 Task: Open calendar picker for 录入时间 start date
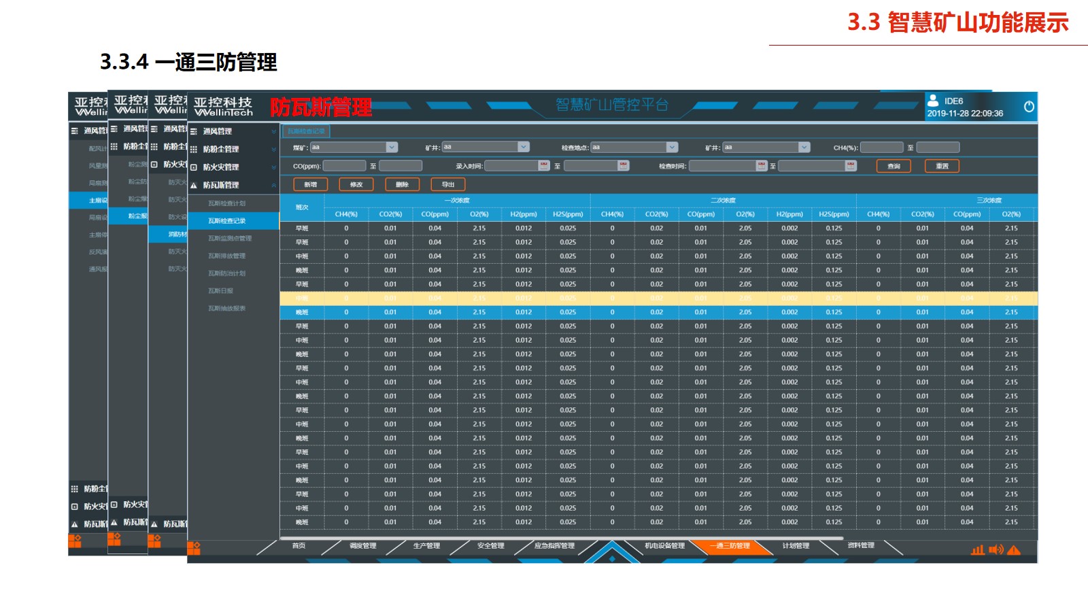pos(543,166)
